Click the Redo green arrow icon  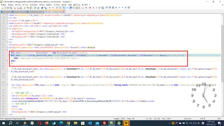(x=38, y=8)
